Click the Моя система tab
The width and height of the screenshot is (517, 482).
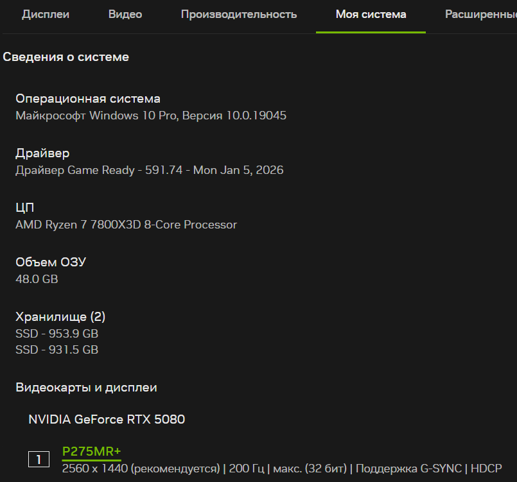coord(371,15)
